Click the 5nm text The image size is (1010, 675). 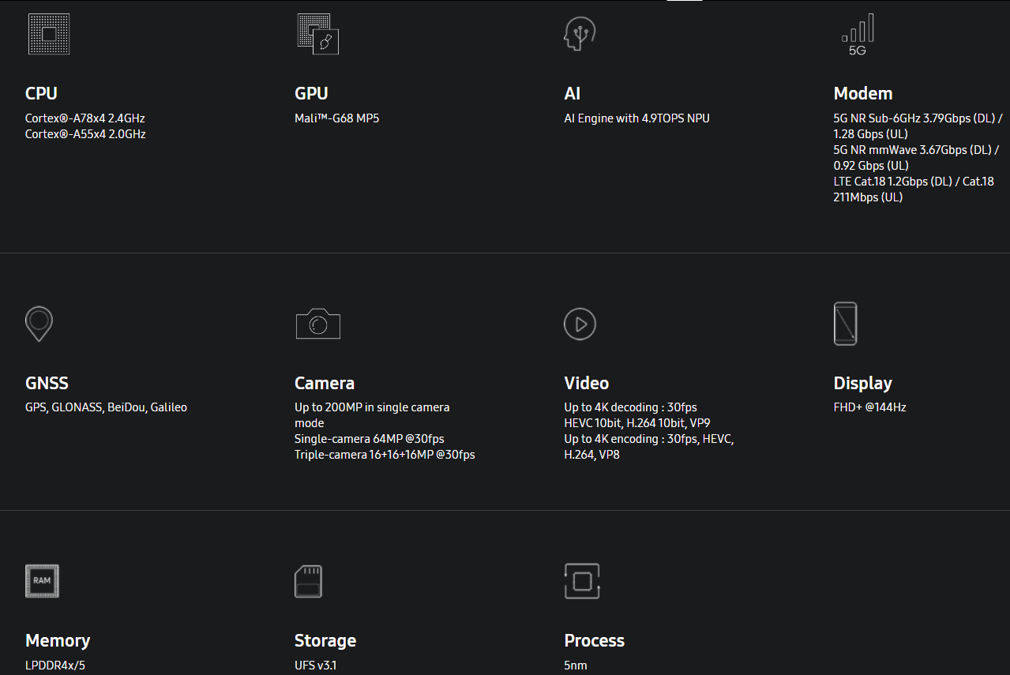coord(576,666)
